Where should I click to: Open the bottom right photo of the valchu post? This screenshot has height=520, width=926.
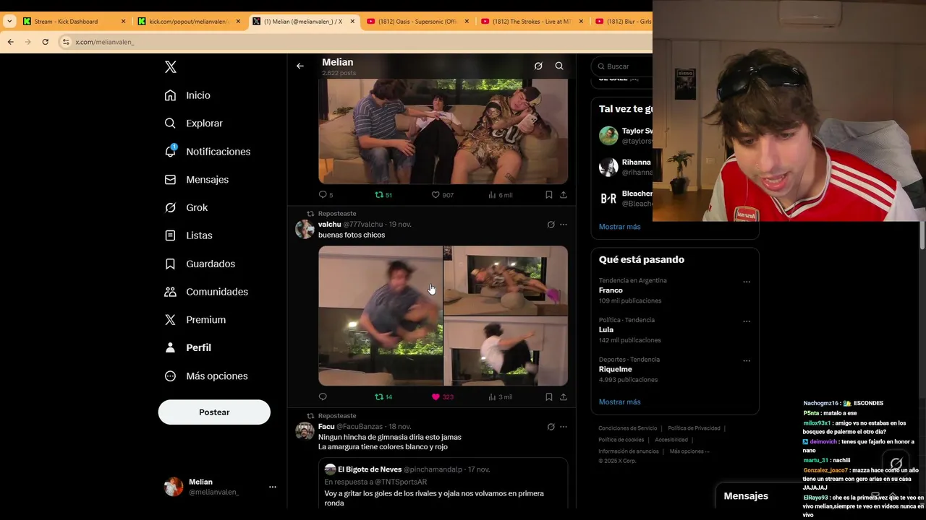(506, 352)
